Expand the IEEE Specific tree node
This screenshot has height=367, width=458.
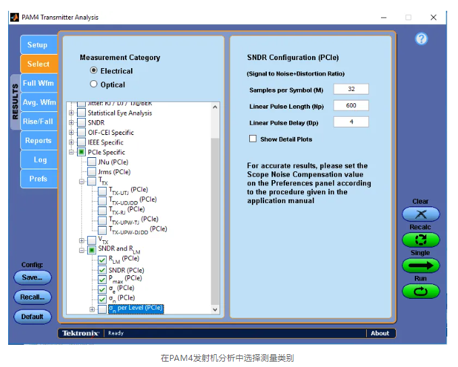[x=72, y=142]
